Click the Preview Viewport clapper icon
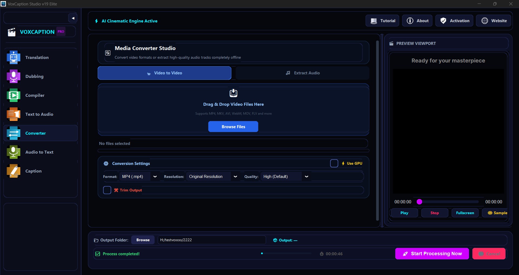Screen dimensions: 519x275 click(391, 44)
